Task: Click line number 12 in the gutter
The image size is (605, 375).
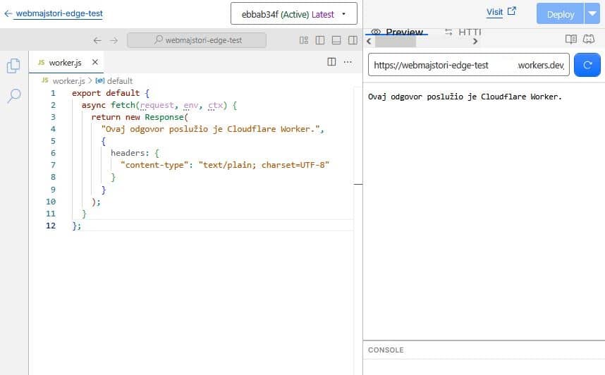Action: coord(51,226)
